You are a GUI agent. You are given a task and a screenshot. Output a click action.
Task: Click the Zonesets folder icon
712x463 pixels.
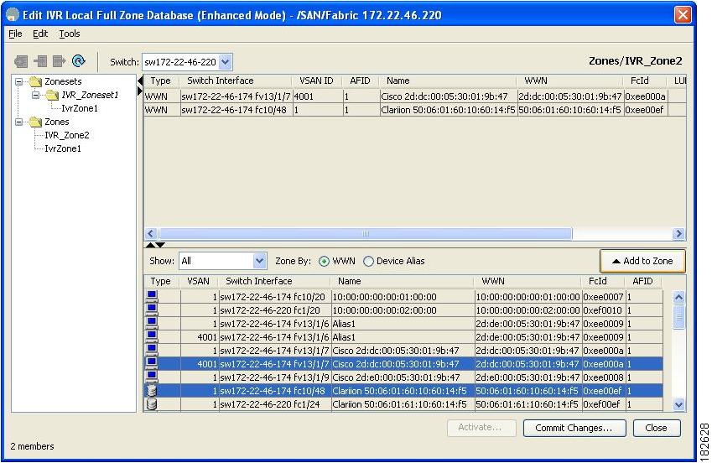(34, 81)
